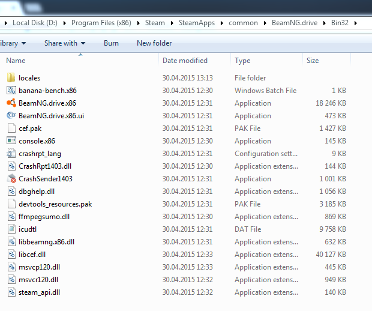
Task: Click the libbeamng.x86.dll file icon
Action: 11,241
